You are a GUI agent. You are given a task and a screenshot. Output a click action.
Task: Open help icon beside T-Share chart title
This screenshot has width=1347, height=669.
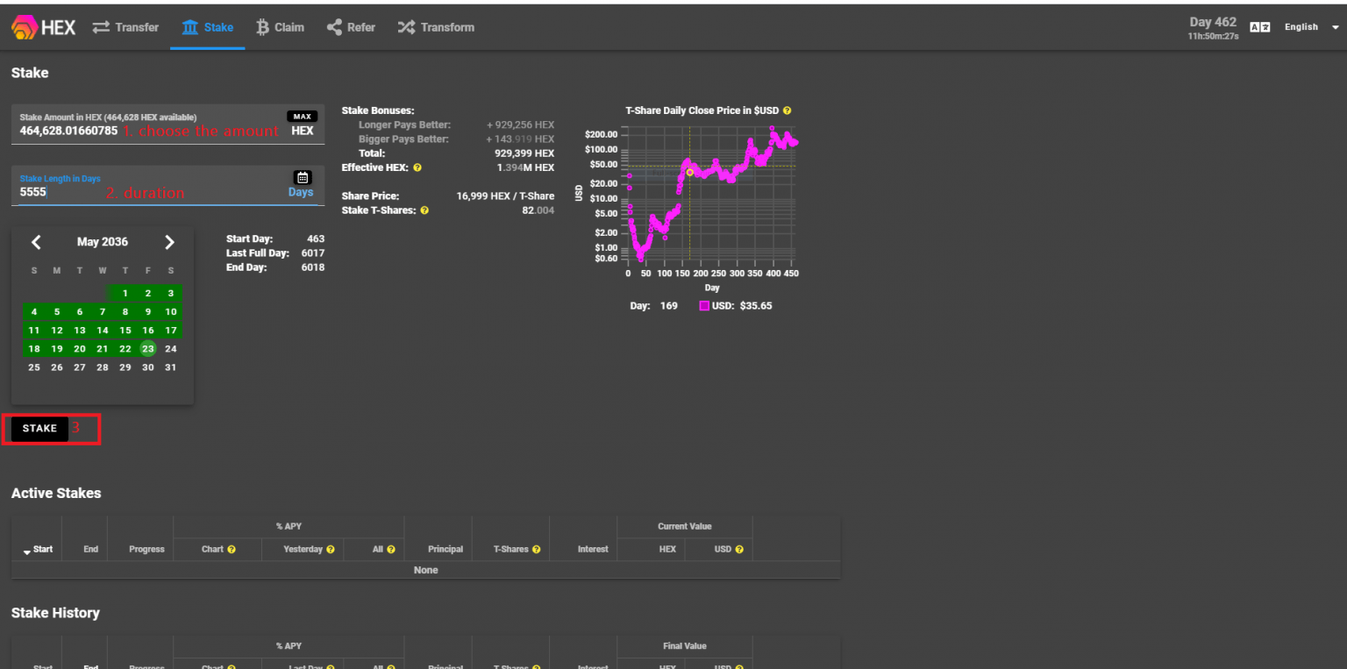click(788, 110)
